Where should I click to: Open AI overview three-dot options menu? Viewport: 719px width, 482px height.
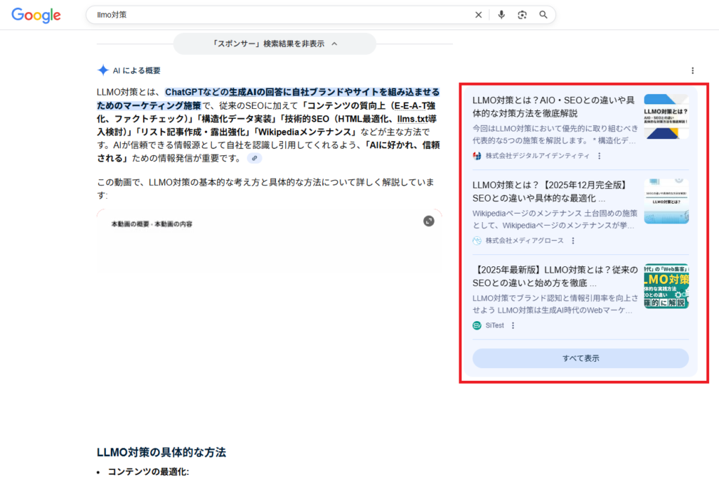pos(692,70)
